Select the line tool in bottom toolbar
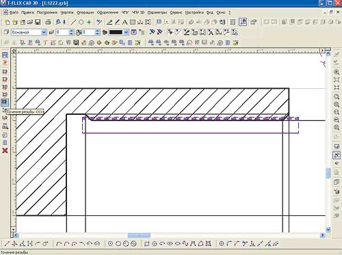342x255 pixels. coord(7,244)
